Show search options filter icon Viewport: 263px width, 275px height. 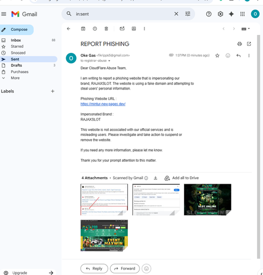(x=187, y=14)
